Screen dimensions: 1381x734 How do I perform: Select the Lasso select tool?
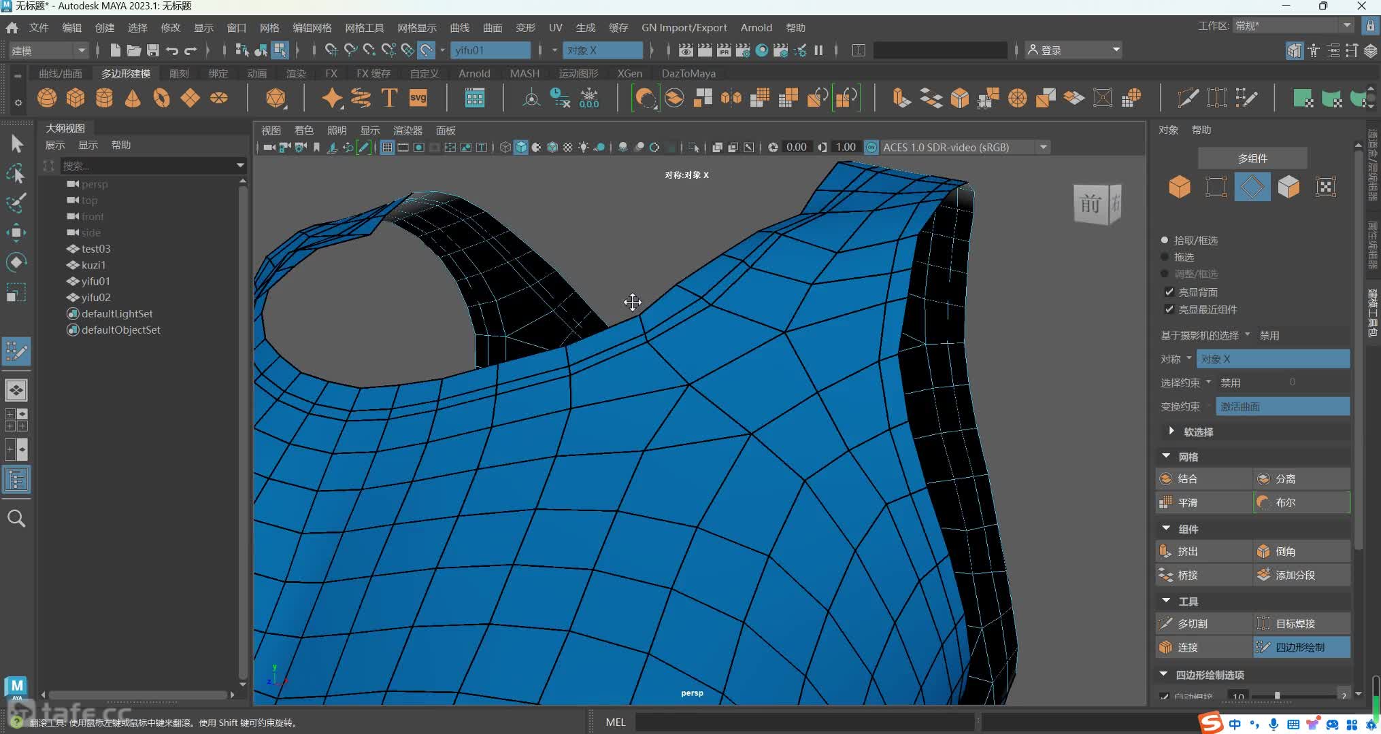click(16, 174)
